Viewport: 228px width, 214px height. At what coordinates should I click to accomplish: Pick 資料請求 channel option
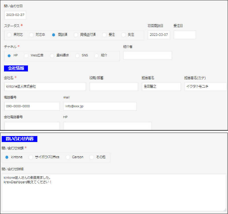click(52, 55)
